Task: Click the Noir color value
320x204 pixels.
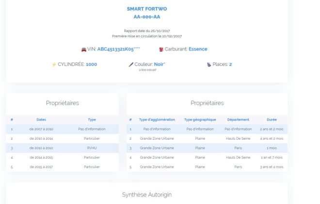Action: tap(160, 64)
